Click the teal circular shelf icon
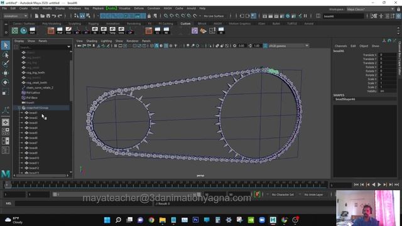The height and width of the screenshot is (226, 402). pyautogui.click(x=24, y=31)
